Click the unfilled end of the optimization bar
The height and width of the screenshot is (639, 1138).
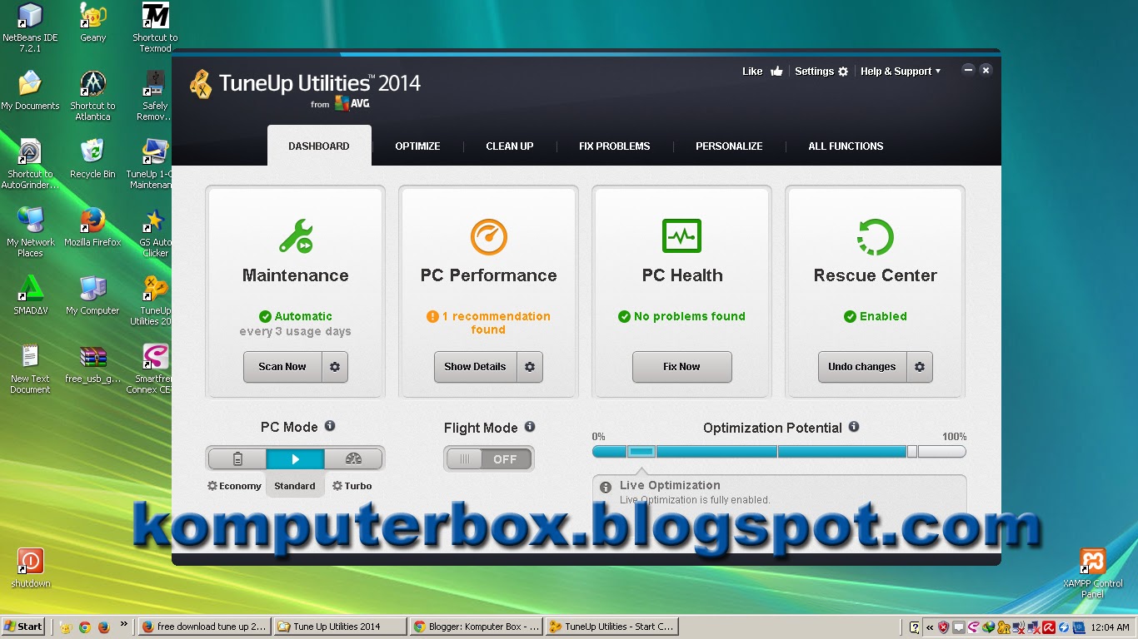coord(941,452)
